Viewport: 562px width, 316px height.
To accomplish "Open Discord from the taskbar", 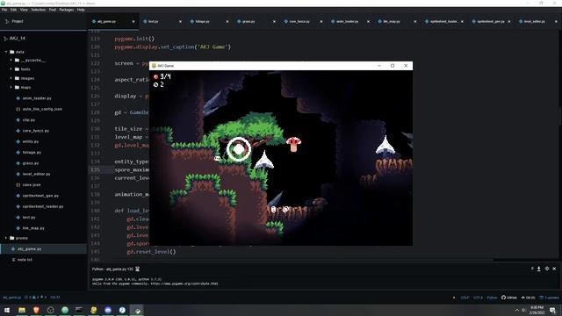I will pos(108,310).
